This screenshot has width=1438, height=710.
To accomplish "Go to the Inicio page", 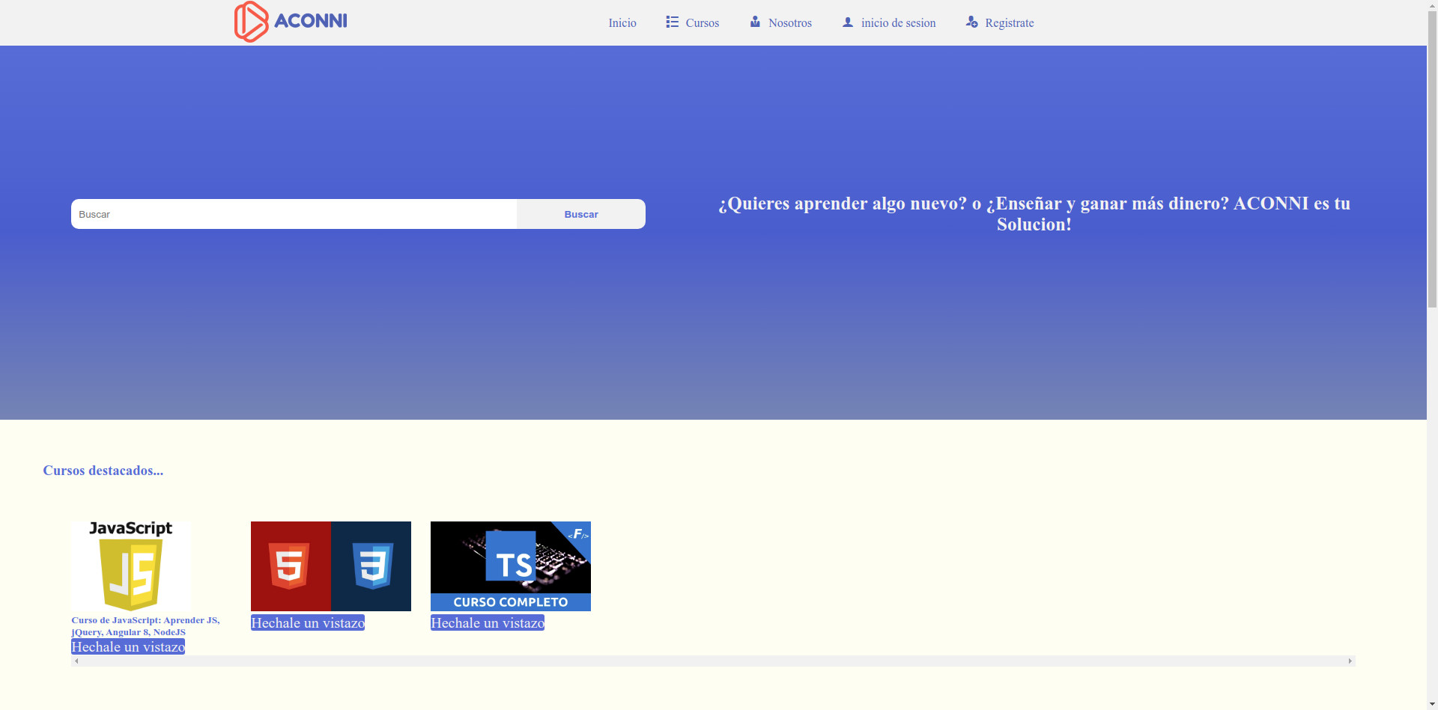I will [x=622, y=22].
